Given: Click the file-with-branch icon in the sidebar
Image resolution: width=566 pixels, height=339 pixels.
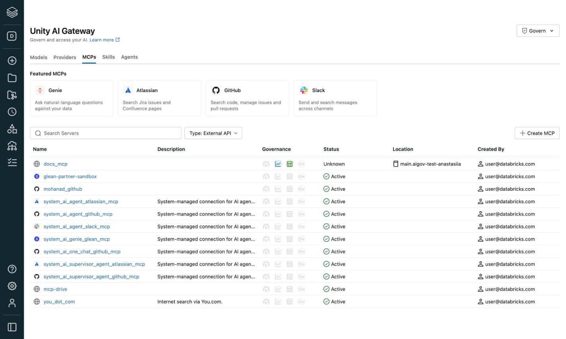Looking at the screenshot, I should tap(12, 95).
